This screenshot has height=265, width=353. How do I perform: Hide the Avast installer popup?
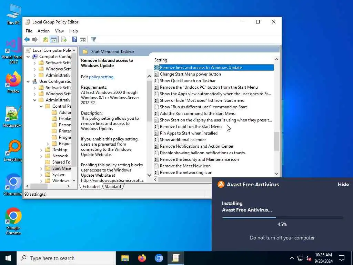(x=343, y=184)
